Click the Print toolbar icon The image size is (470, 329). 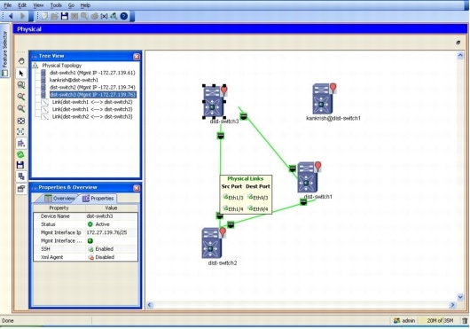[x=94, y=16]
